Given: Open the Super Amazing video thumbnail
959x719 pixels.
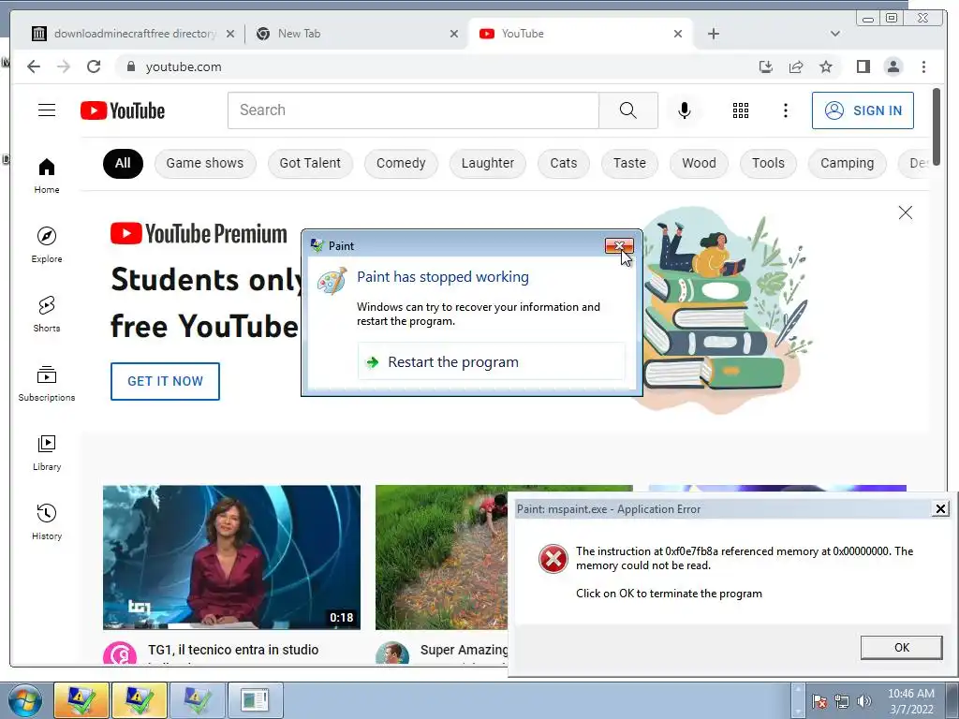Looking at the screenshot, I should coord(442,557).
